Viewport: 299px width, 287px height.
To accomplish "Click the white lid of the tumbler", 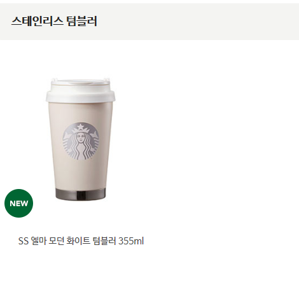I will (x=81, y=90).
